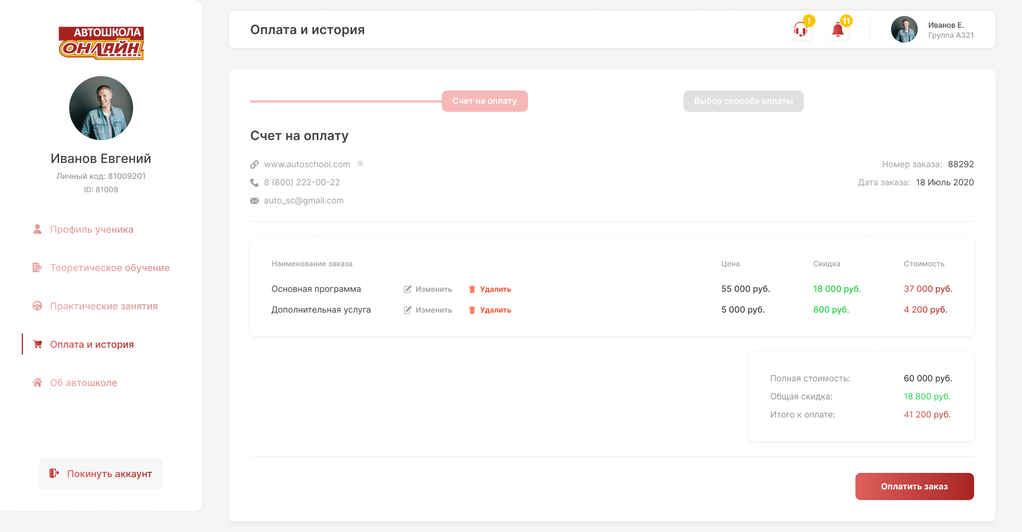Image resolution: width=1022 pixels, height=532 pixels.
Task: Click the external link arrow beside www.autoschool.com
Action: [x=360, y=164]
